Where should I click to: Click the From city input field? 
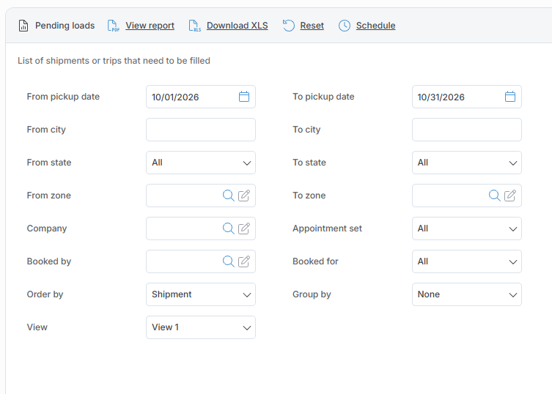tap(201, 130)
